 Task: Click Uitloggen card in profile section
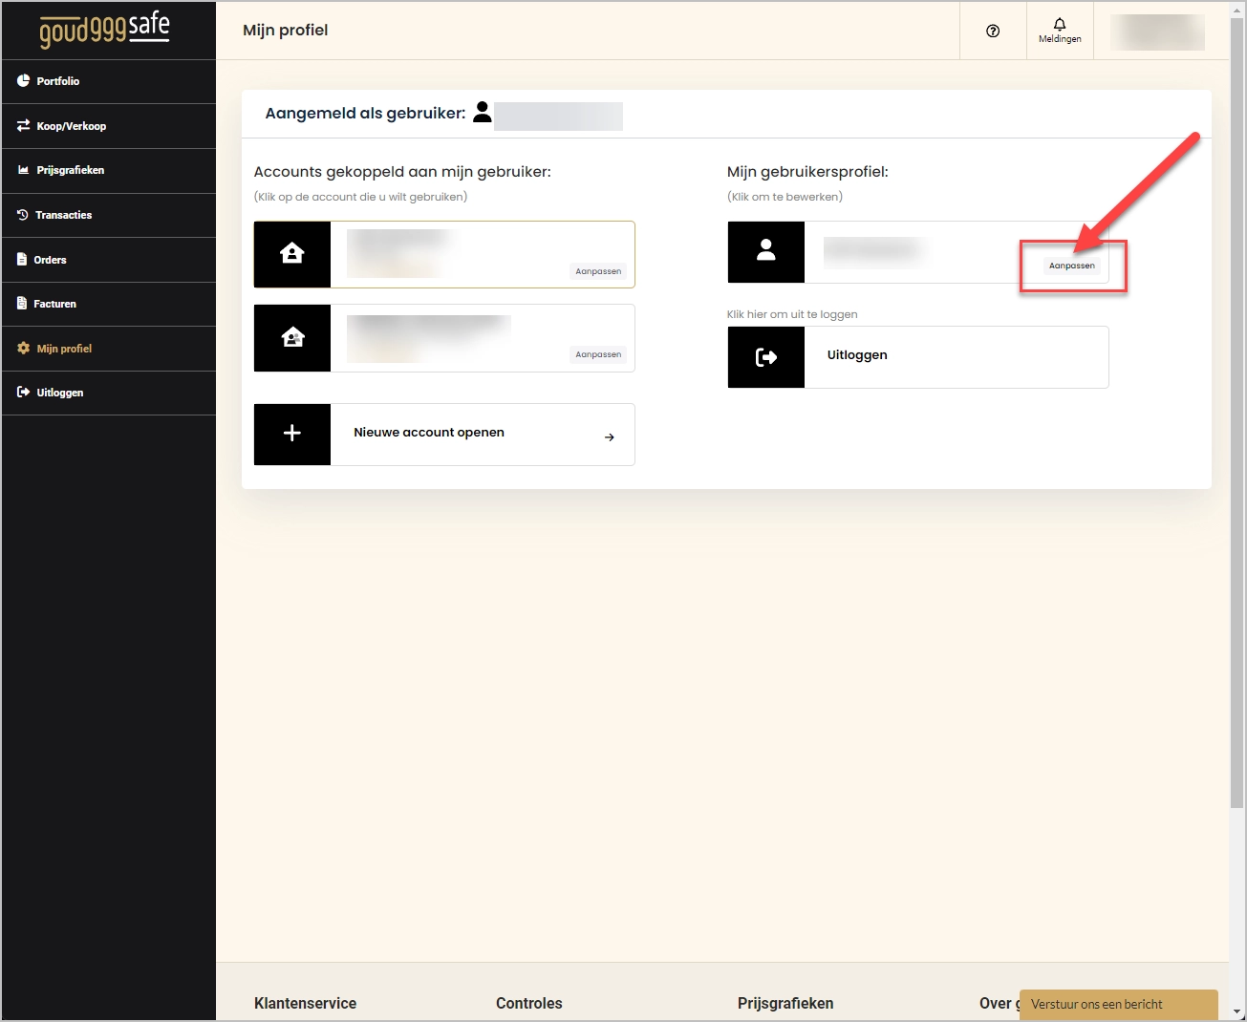[x=918, y=357]
